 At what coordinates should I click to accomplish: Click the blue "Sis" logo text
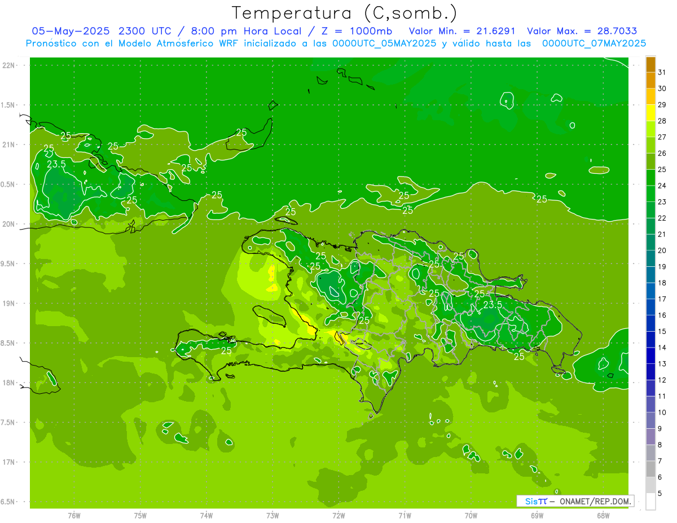coord(530,501)
